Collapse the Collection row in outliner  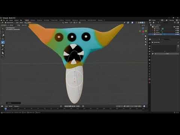tap(151, 27)
